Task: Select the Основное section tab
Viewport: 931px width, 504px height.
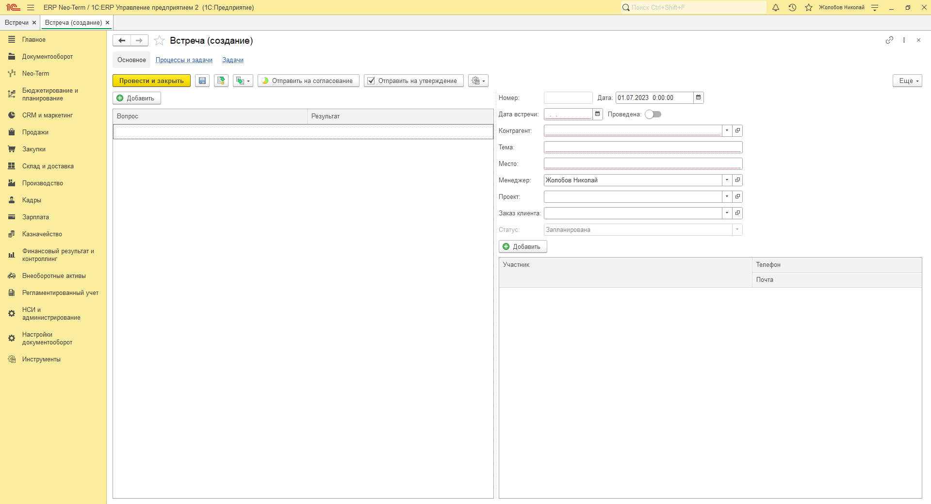Action: click(x=131, y=60)
